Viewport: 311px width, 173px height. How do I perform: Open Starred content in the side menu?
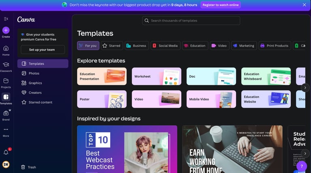click(43, 102)
